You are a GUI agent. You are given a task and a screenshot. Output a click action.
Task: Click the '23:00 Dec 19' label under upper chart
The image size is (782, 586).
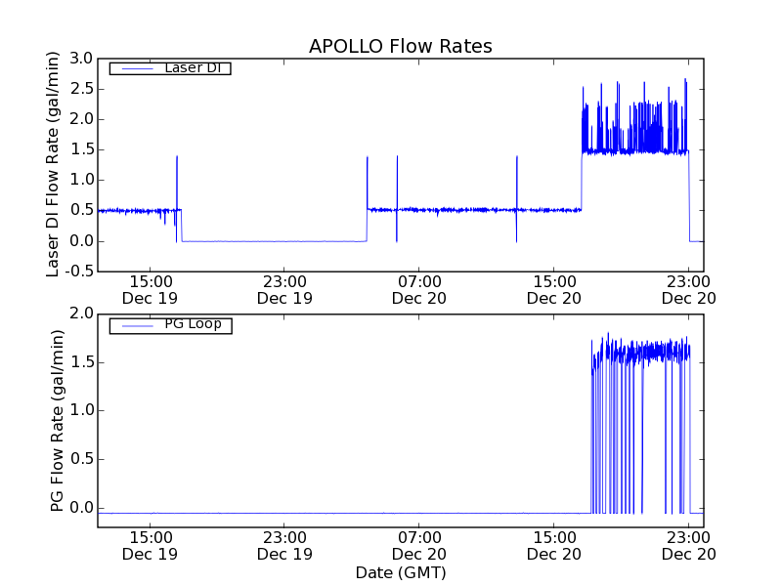pos(284,290)
